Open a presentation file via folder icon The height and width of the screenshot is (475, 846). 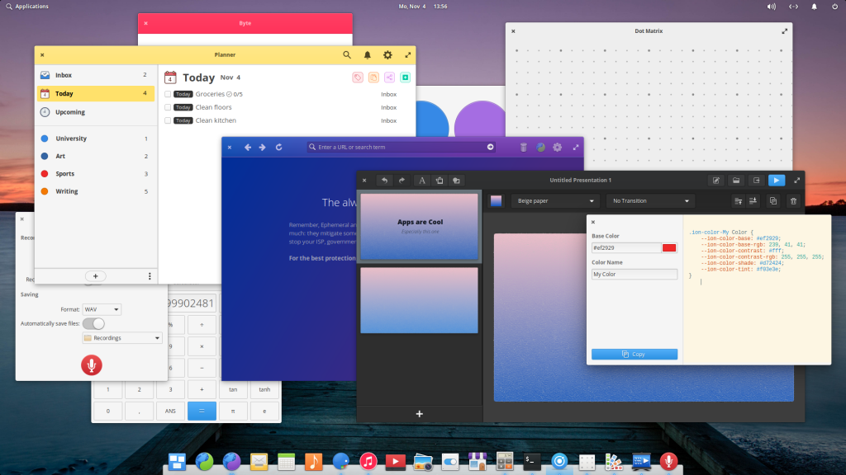(736, 181)
